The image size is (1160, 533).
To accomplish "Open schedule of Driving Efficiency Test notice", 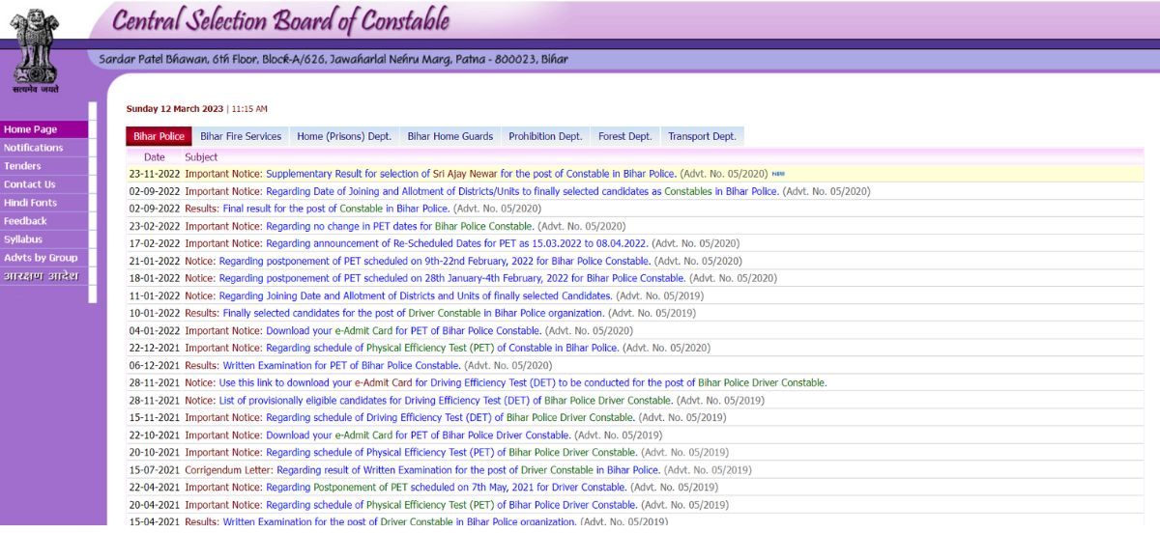I will (x=450, y=417).
